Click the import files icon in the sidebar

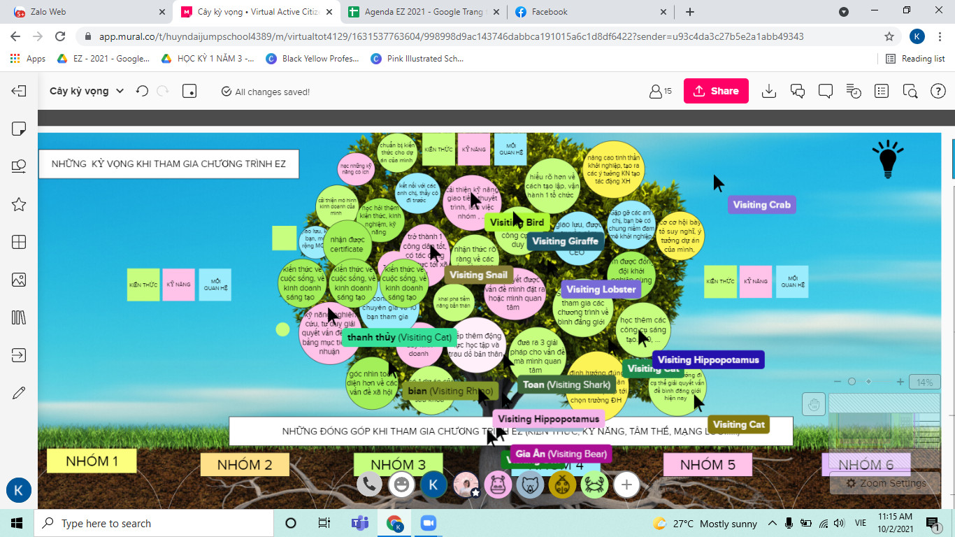19,355
